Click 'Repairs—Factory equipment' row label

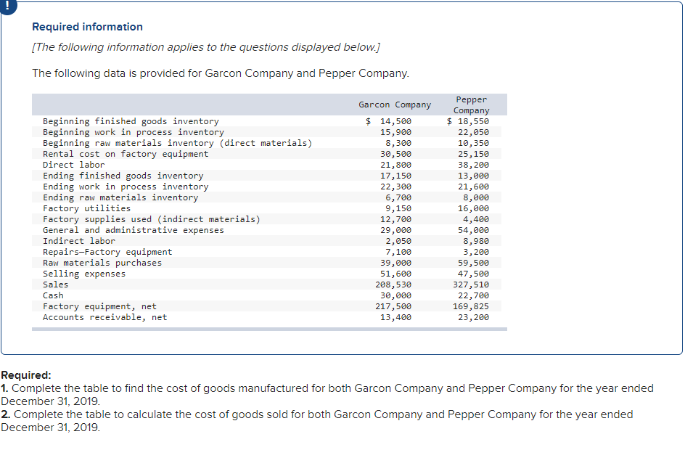point(107,252)
